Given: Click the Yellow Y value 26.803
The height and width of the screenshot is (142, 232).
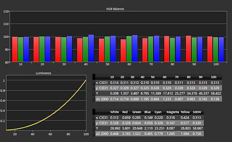Looking at the screenshot, I should click(x=186, y=128).
